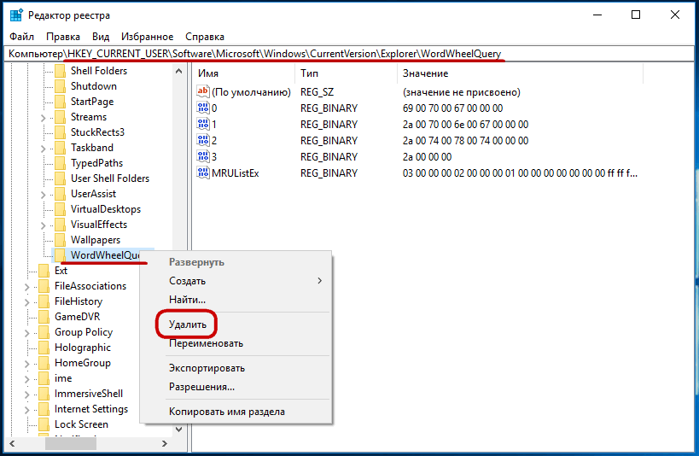The height and width of the screenshot is (456, 699).
Task: Choose Удалить in the context menu
Action: pyautogui.click(x=188, y=324)
